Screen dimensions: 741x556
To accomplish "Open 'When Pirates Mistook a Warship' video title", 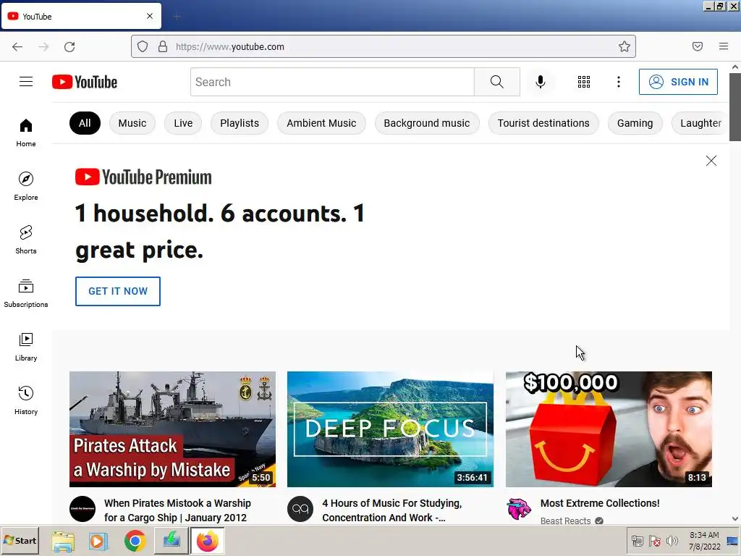I will [177, 510].
